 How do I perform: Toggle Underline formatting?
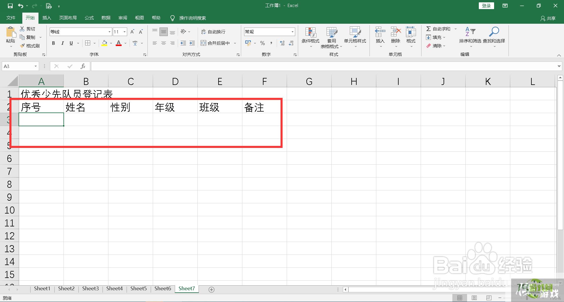tap(71, 43)
